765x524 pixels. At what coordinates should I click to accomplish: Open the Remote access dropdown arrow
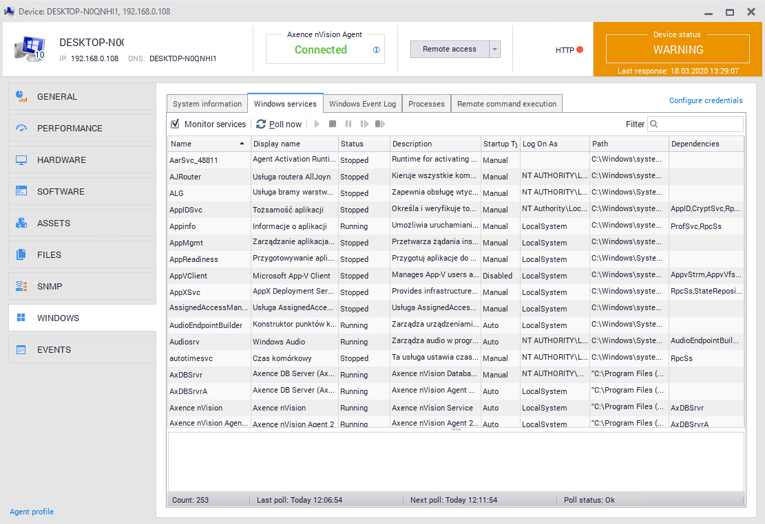point(494,50)
